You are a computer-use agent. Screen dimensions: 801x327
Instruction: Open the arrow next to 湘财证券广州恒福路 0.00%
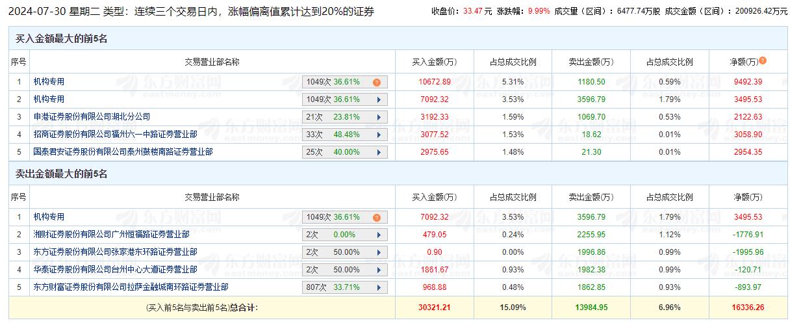tap(378, 235)
